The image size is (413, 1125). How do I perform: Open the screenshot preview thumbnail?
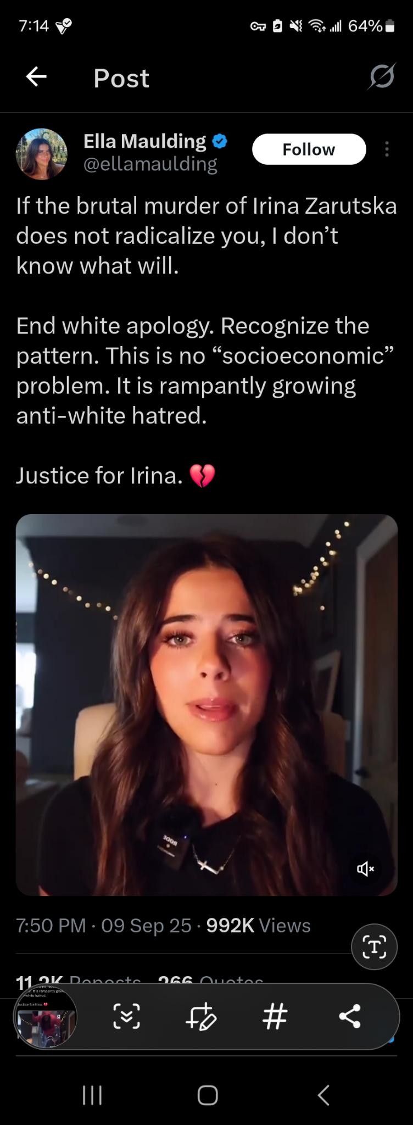click(45, 1017)
